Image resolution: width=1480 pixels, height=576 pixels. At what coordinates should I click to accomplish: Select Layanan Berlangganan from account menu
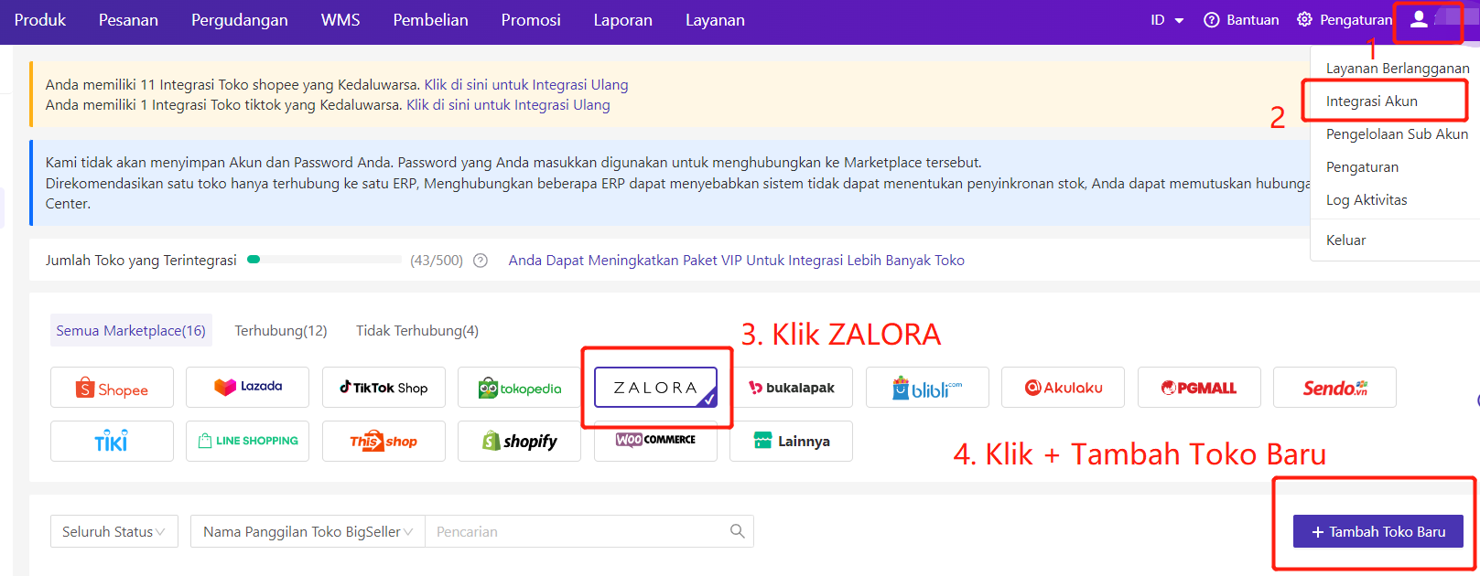(x=1397, y=69)
